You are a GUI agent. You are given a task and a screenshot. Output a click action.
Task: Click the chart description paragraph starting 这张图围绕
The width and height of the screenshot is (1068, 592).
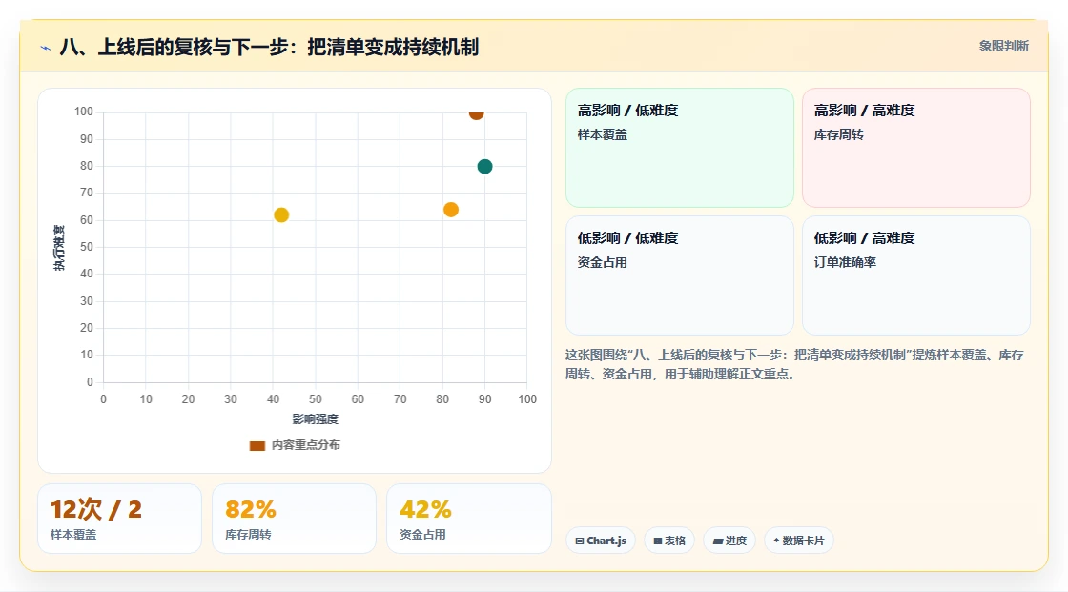click(795, 364)
